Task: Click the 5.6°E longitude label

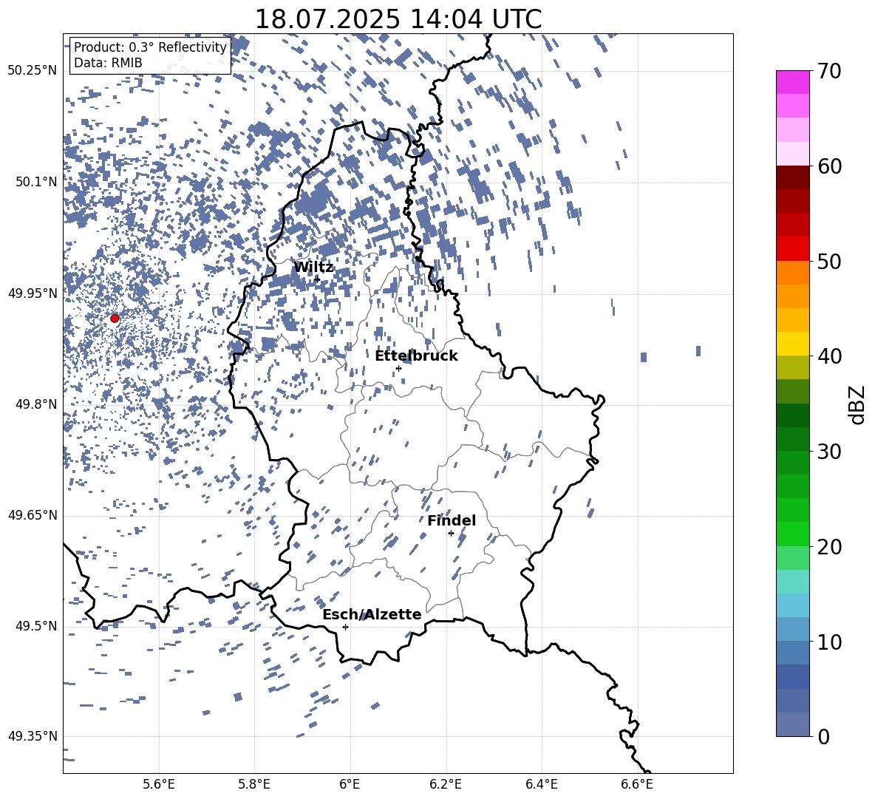Action: (159, 784)
